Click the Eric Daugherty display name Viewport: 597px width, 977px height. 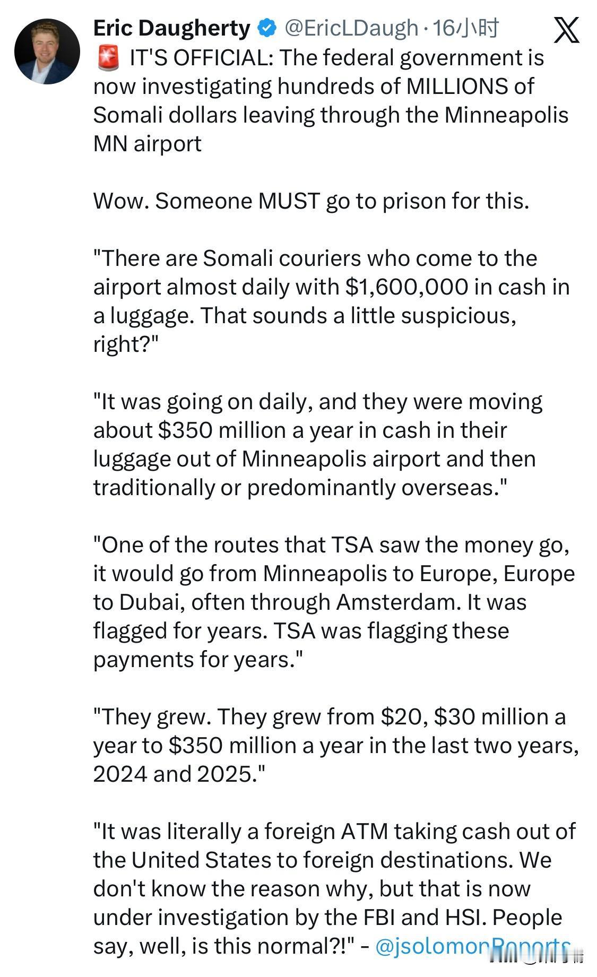coord(171,28)
